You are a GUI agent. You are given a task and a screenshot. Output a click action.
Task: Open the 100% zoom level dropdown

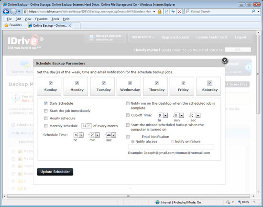coord(254,202)
